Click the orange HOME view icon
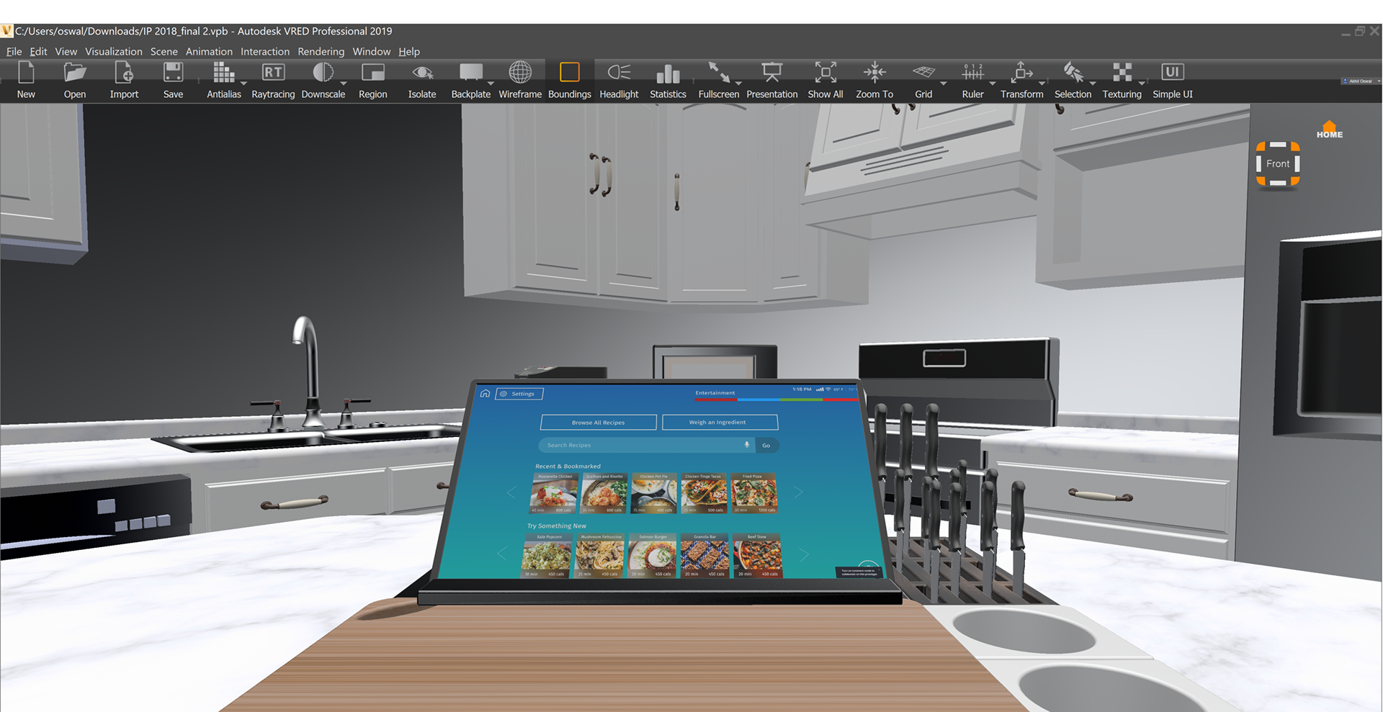 coord(1330,130)
